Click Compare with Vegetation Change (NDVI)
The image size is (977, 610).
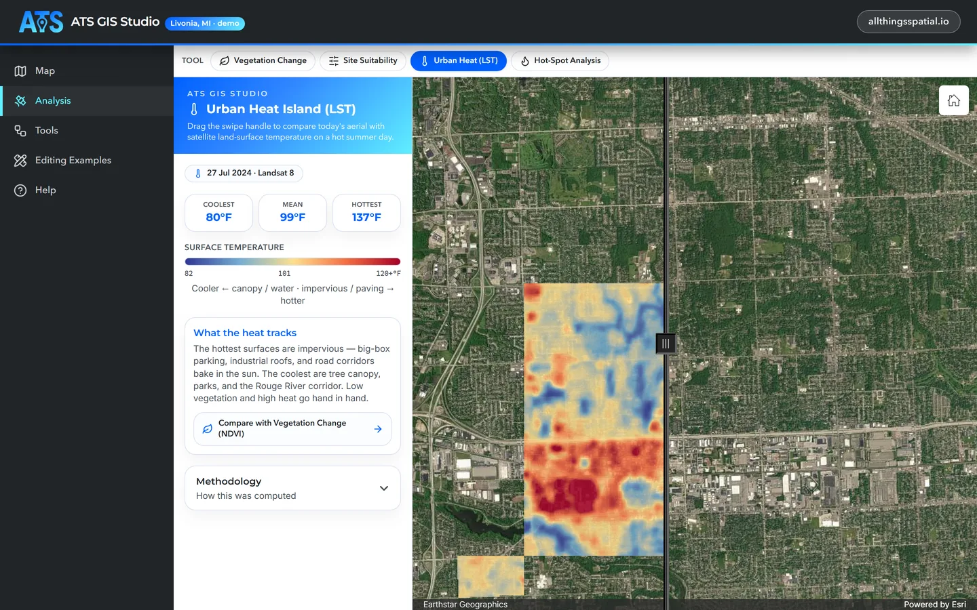coord(292,429)
